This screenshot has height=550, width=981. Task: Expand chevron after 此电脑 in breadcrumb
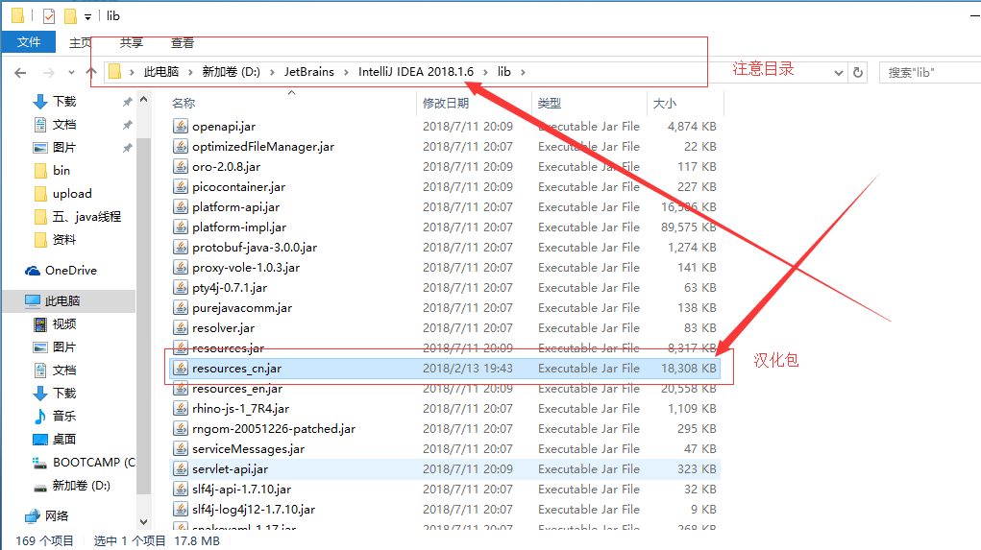pos(190,73)
